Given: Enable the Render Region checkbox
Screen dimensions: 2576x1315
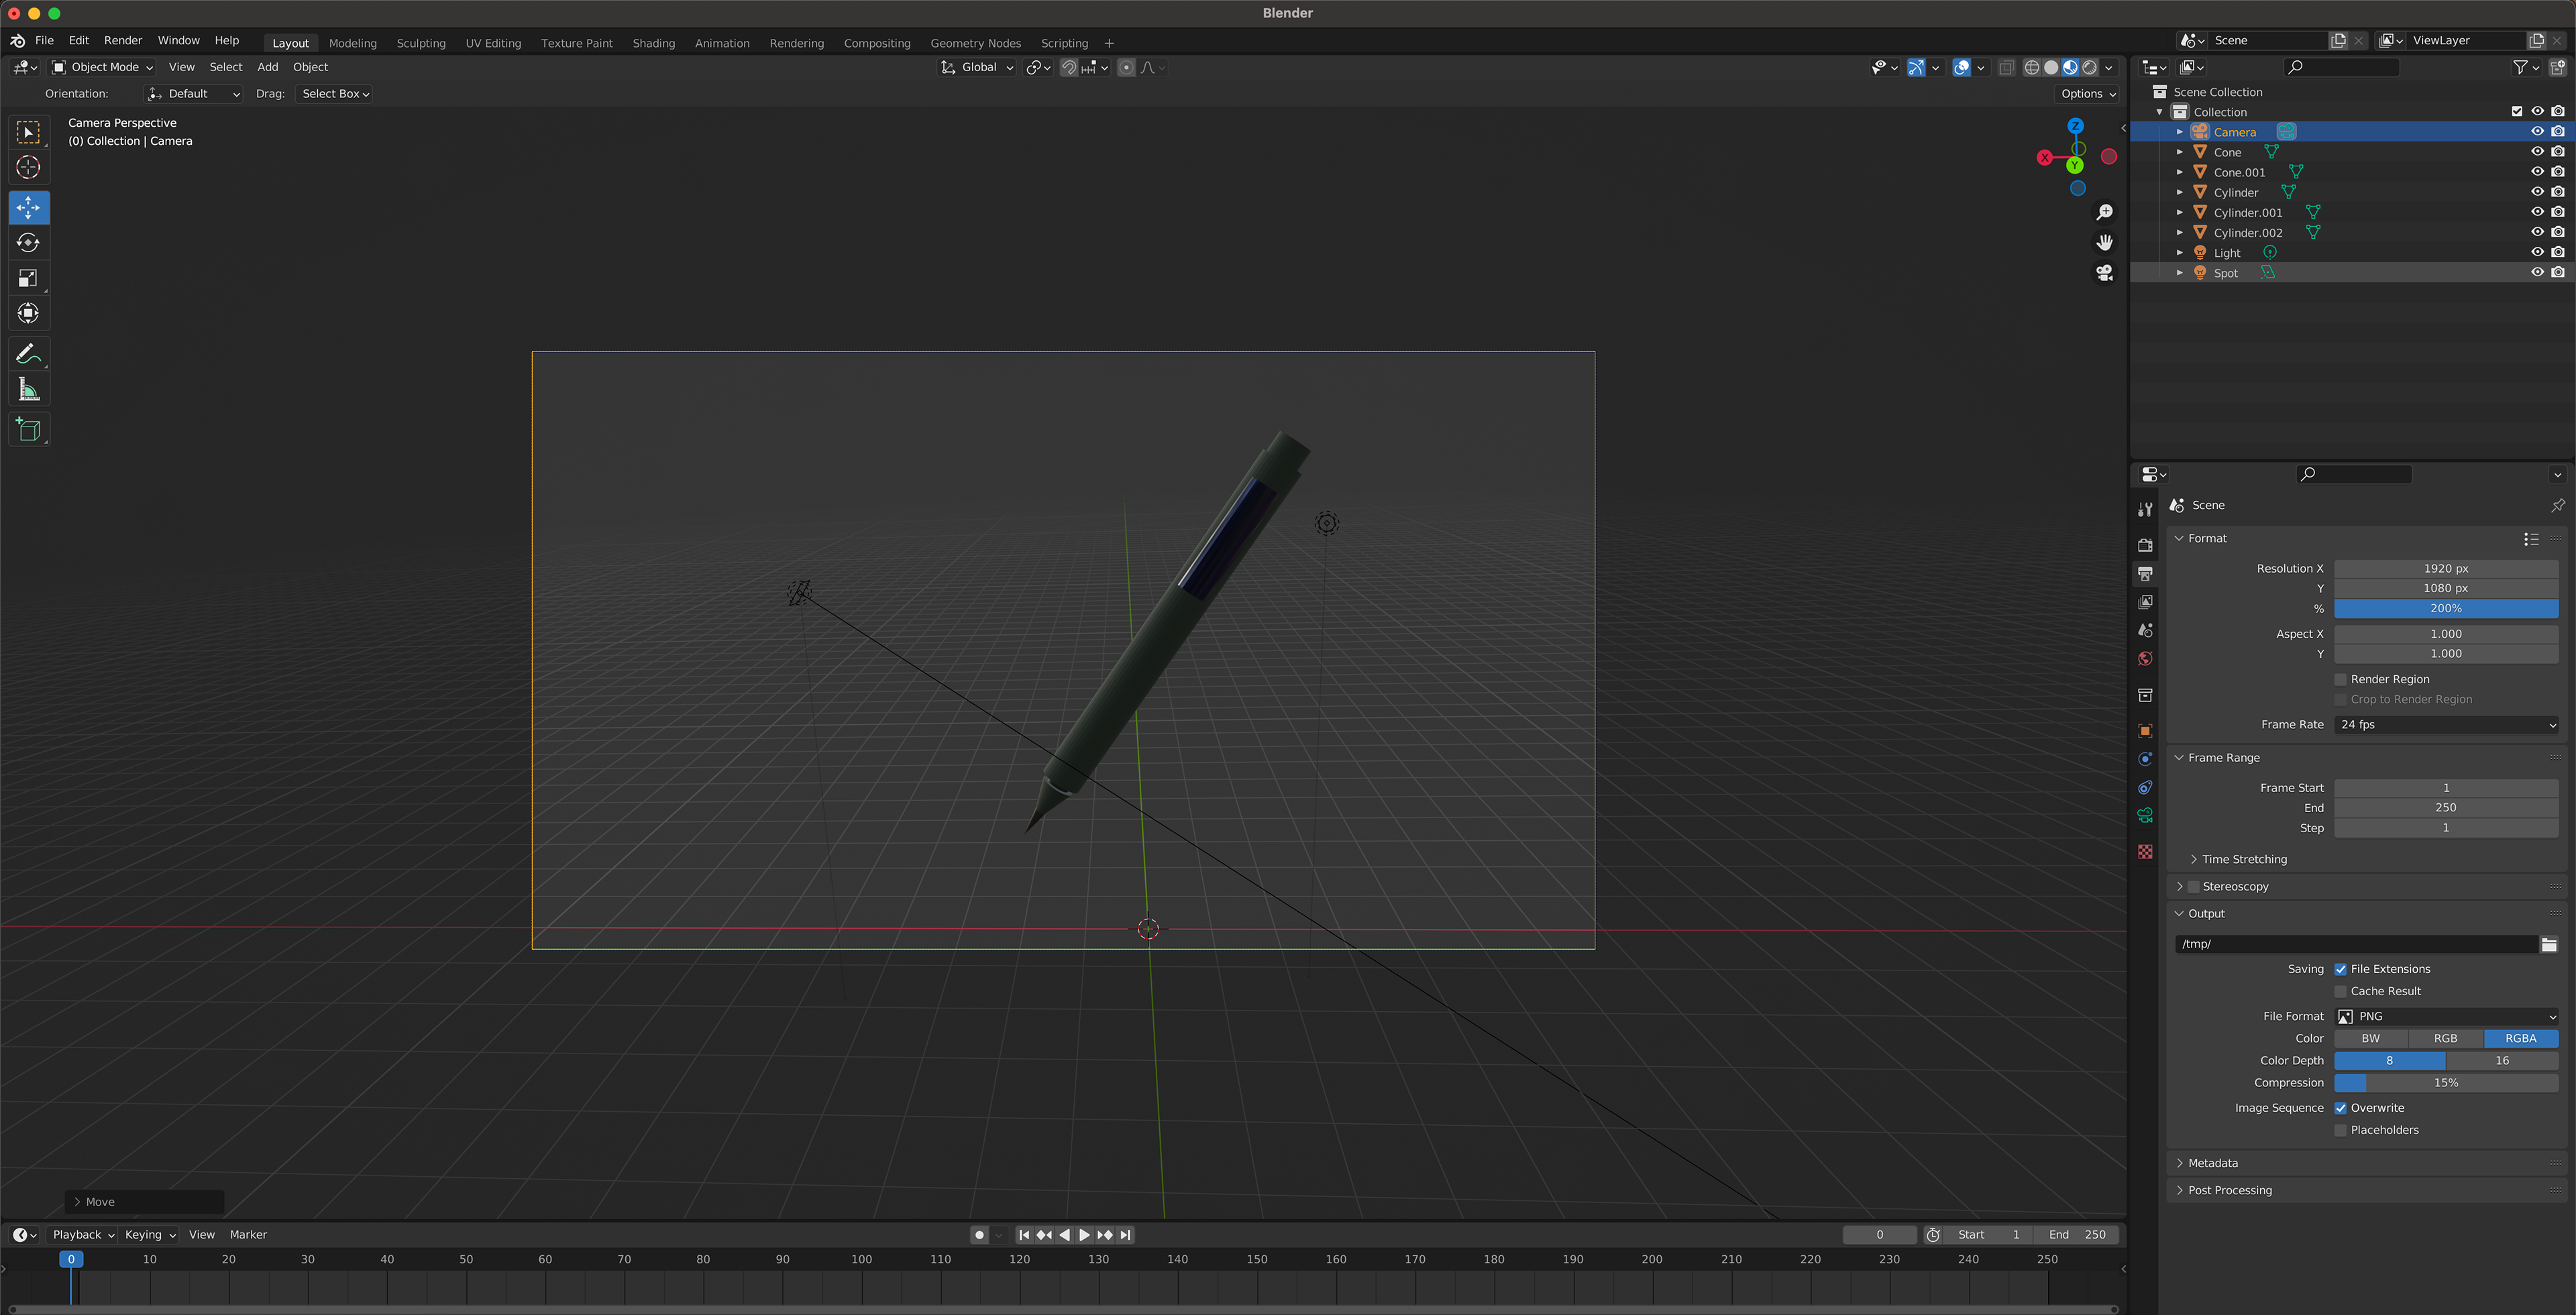Looking at the screenshot, I should point(2340,679).
